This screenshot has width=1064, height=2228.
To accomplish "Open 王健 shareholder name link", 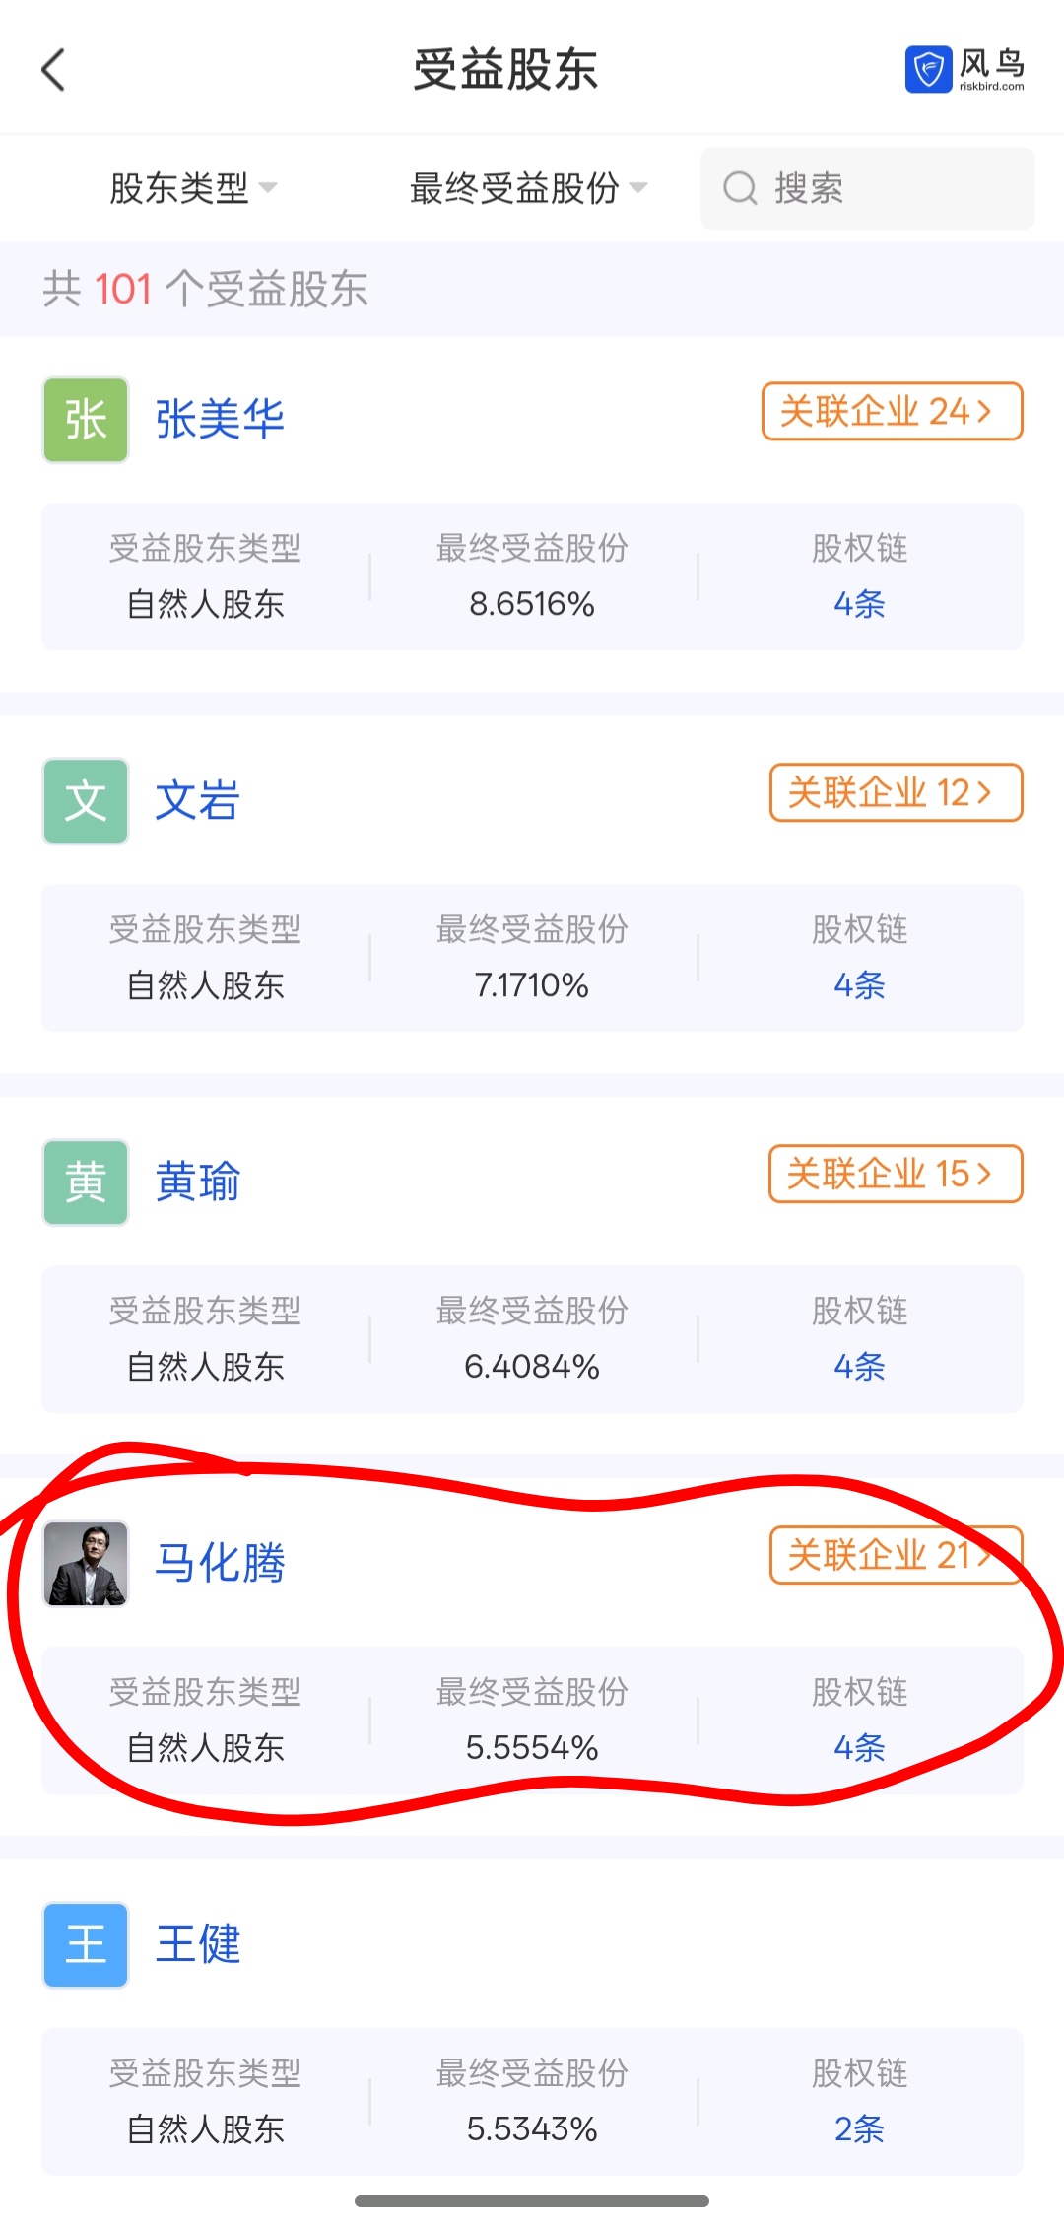I will [198, 1945].
